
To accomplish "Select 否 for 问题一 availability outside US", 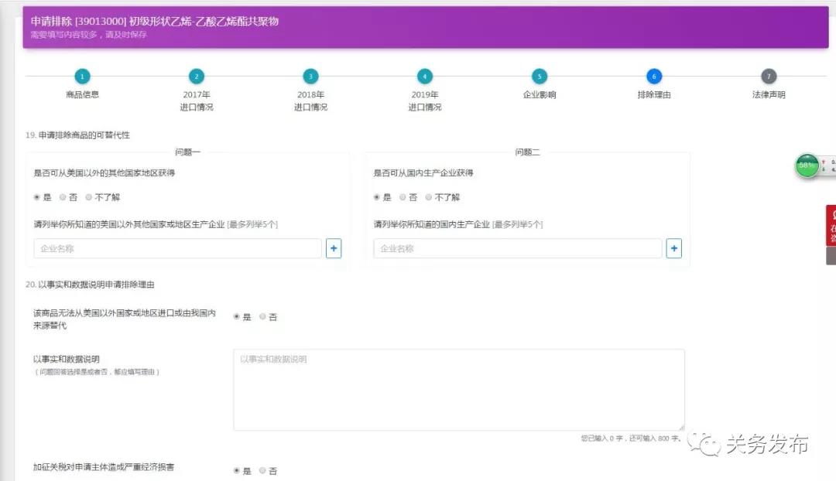I will click(x=63, y=197).
